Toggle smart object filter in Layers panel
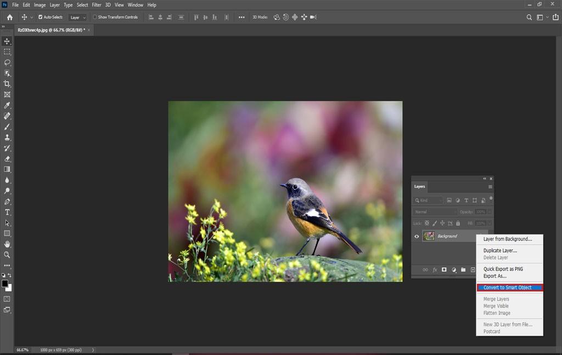Viewport: 562px width, 355px height. (x=483, y=201)
